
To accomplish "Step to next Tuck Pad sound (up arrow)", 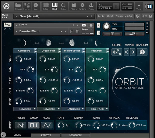I will [x=108, y=50].
